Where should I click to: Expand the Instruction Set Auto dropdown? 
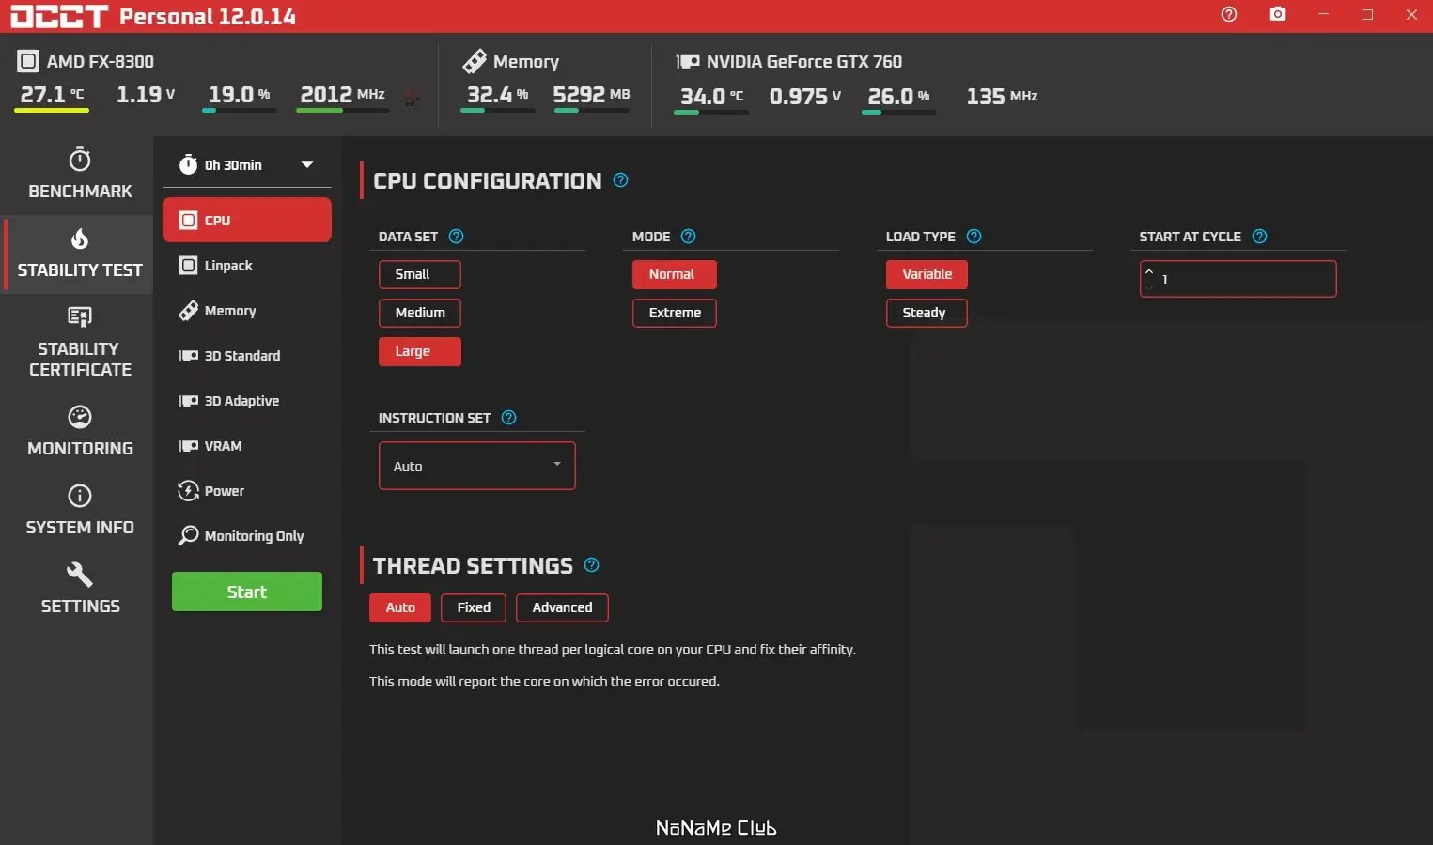pyautogui.click(x=477, y=466)
